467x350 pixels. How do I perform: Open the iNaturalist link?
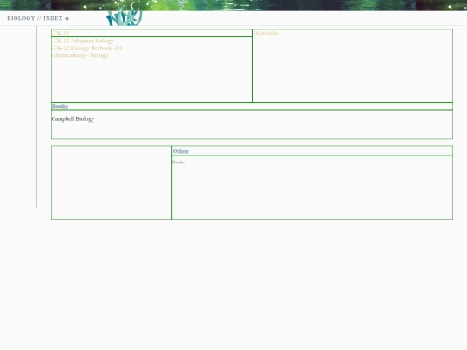[x=266, y=34]
